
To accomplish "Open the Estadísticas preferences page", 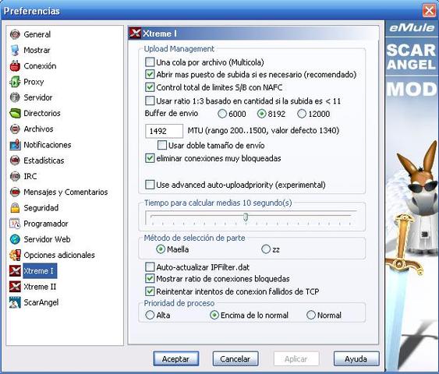I will point(44,161).
